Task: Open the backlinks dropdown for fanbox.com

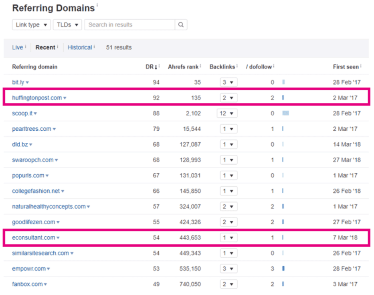Action: click(x=228, y=284)
